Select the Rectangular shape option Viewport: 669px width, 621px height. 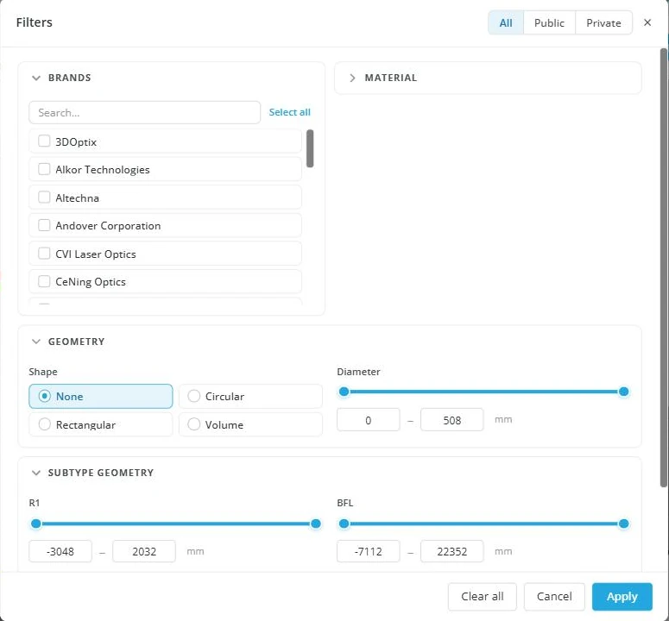101,424
